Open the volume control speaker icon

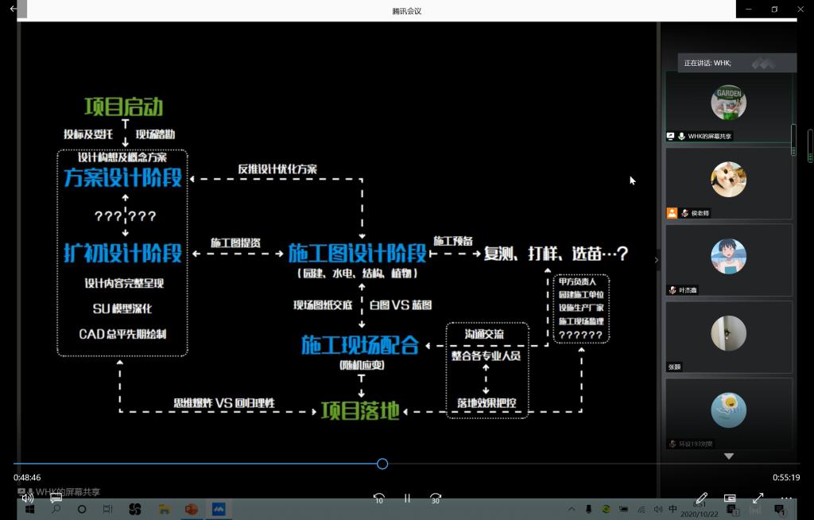(x=27, y=499)
